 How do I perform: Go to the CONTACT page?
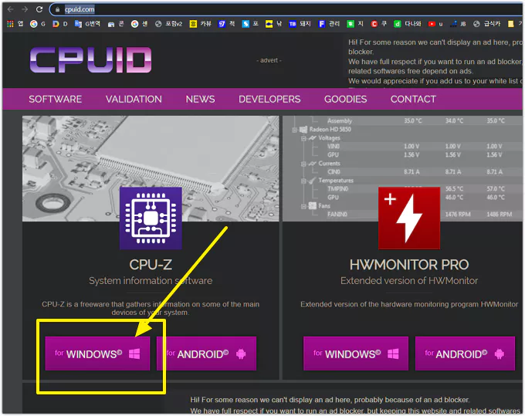(x=413, y=99)
